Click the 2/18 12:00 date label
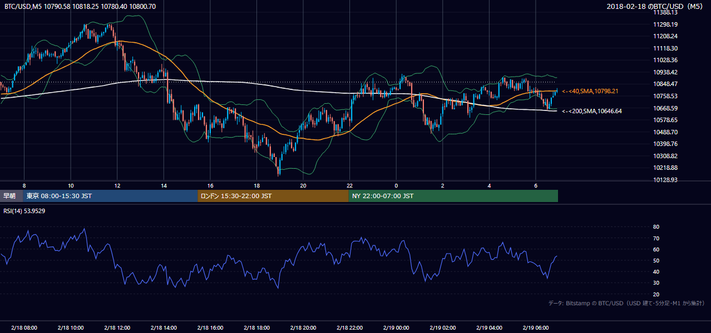This screenshot has height=333, width=711. click(117, 328)
